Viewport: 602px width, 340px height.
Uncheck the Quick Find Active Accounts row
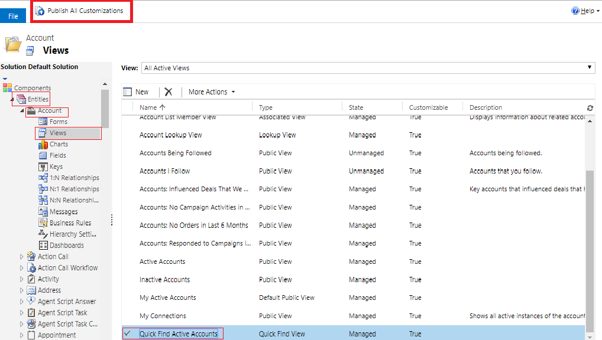point(128,334)
